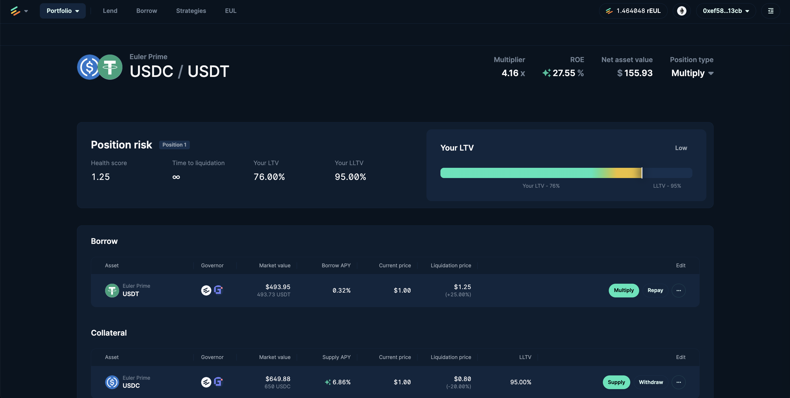Click the Your LTV progress bar
790x398 pixels.
tap(566, 173)
